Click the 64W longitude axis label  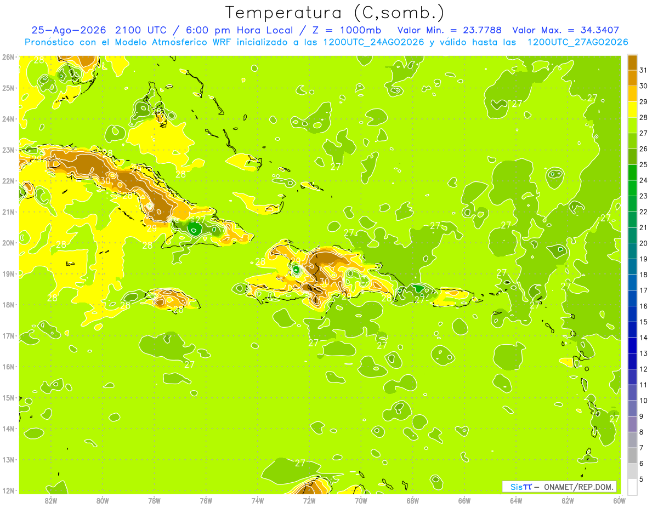(x=516, y=500)
